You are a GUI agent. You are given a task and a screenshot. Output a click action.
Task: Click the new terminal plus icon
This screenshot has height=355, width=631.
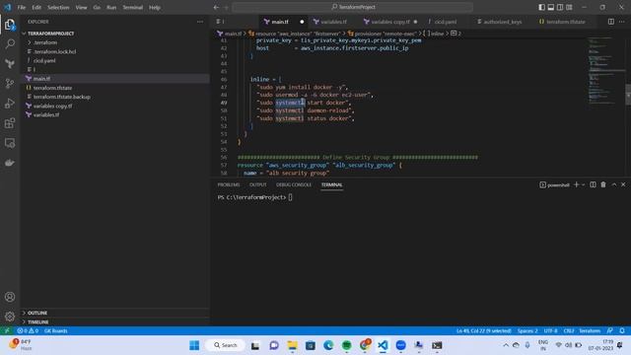click(x=576, y=184)
